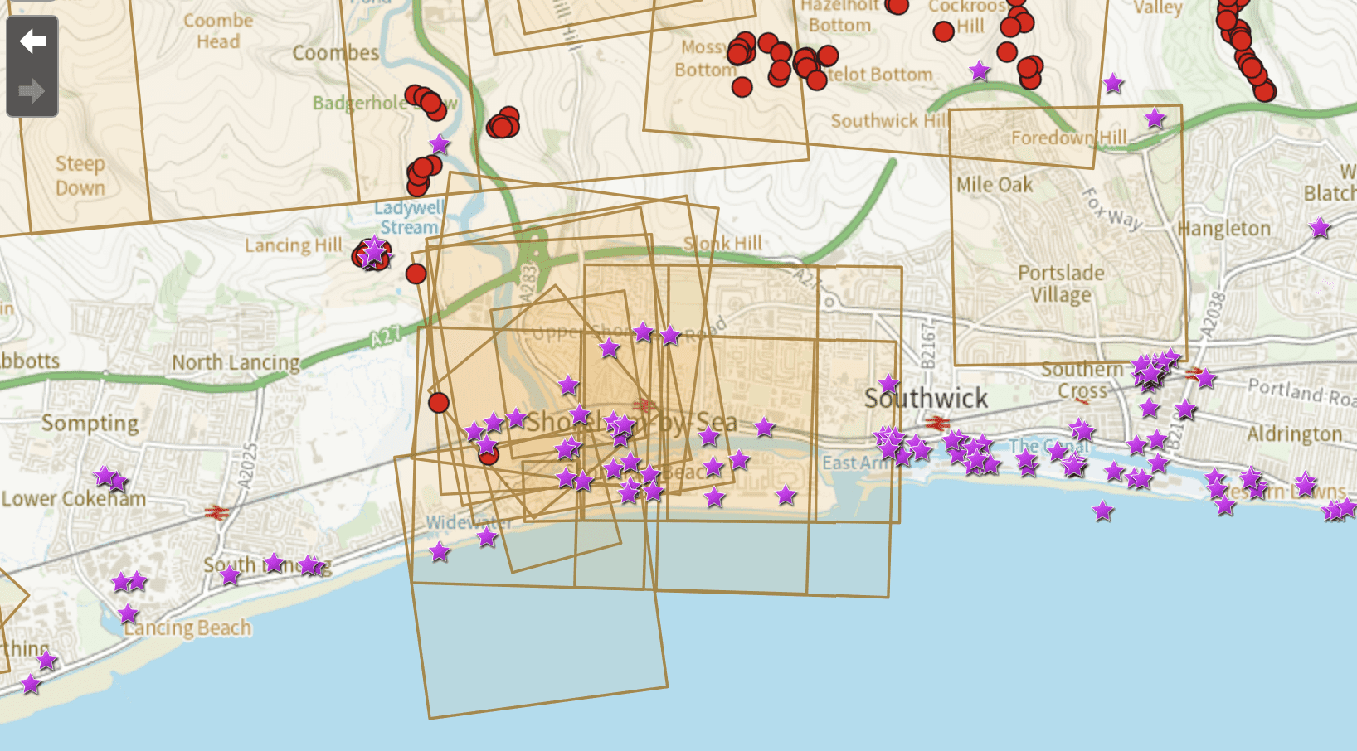Click the 'Hangleton' place label
The height and width of the screenshot is (751, 1357).
[x=1224, y=228]
